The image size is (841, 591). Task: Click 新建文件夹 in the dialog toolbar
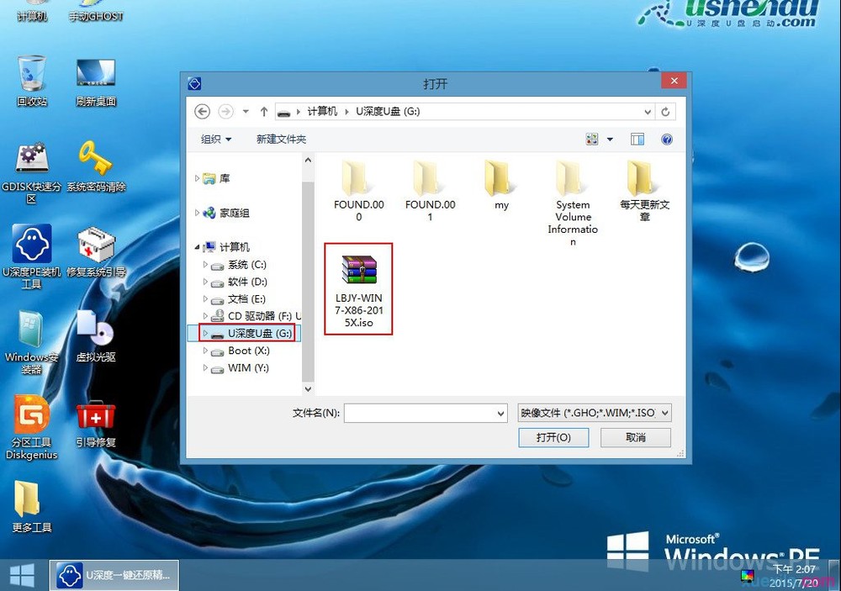point(281,139)
